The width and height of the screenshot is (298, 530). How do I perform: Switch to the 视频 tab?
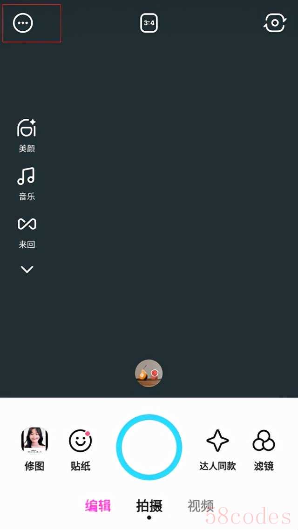pyautogui.click(x=201, y=506)
